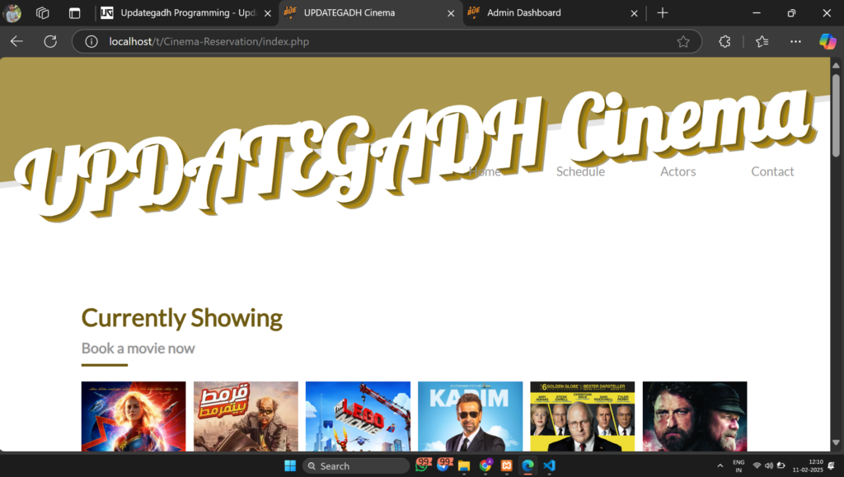Screen dimensions: 844x477
Task: Show hidden system tray icons
Action: tap(720, 465)
